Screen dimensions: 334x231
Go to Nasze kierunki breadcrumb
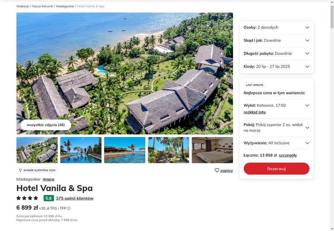coord(43,6)
